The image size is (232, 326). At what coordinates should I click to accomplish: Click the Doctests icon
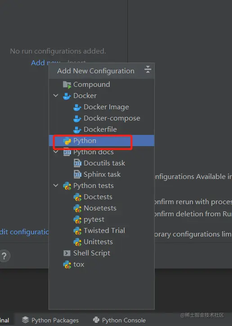pyautogui.click(x=77, y=197)
